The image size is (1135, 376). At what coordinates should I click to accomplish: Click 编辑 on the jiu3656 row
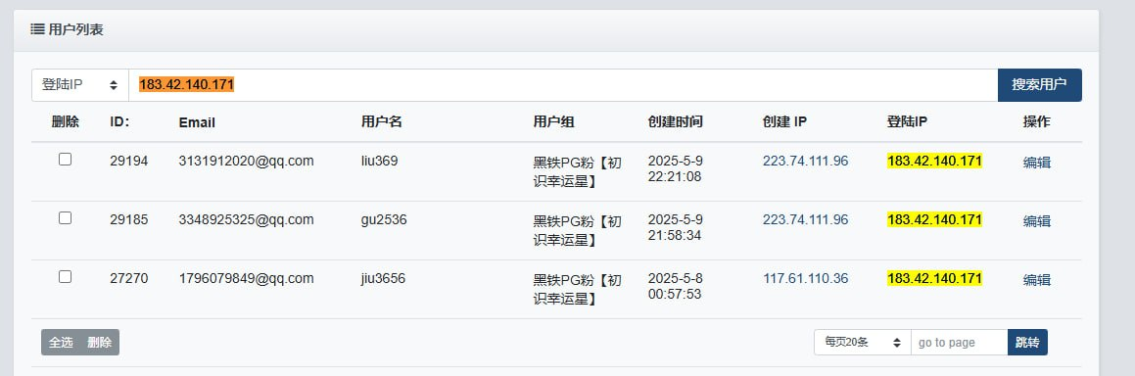pos(1036,280)
